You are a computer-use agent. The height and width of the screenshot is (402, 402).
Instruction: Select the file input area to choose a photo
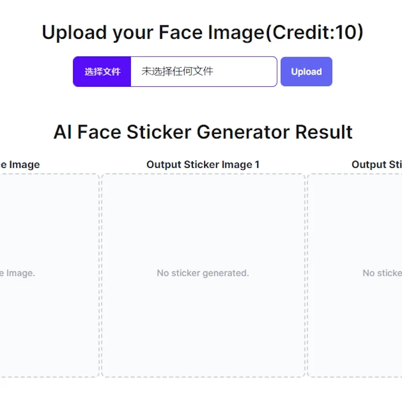(x=175, y=71)
